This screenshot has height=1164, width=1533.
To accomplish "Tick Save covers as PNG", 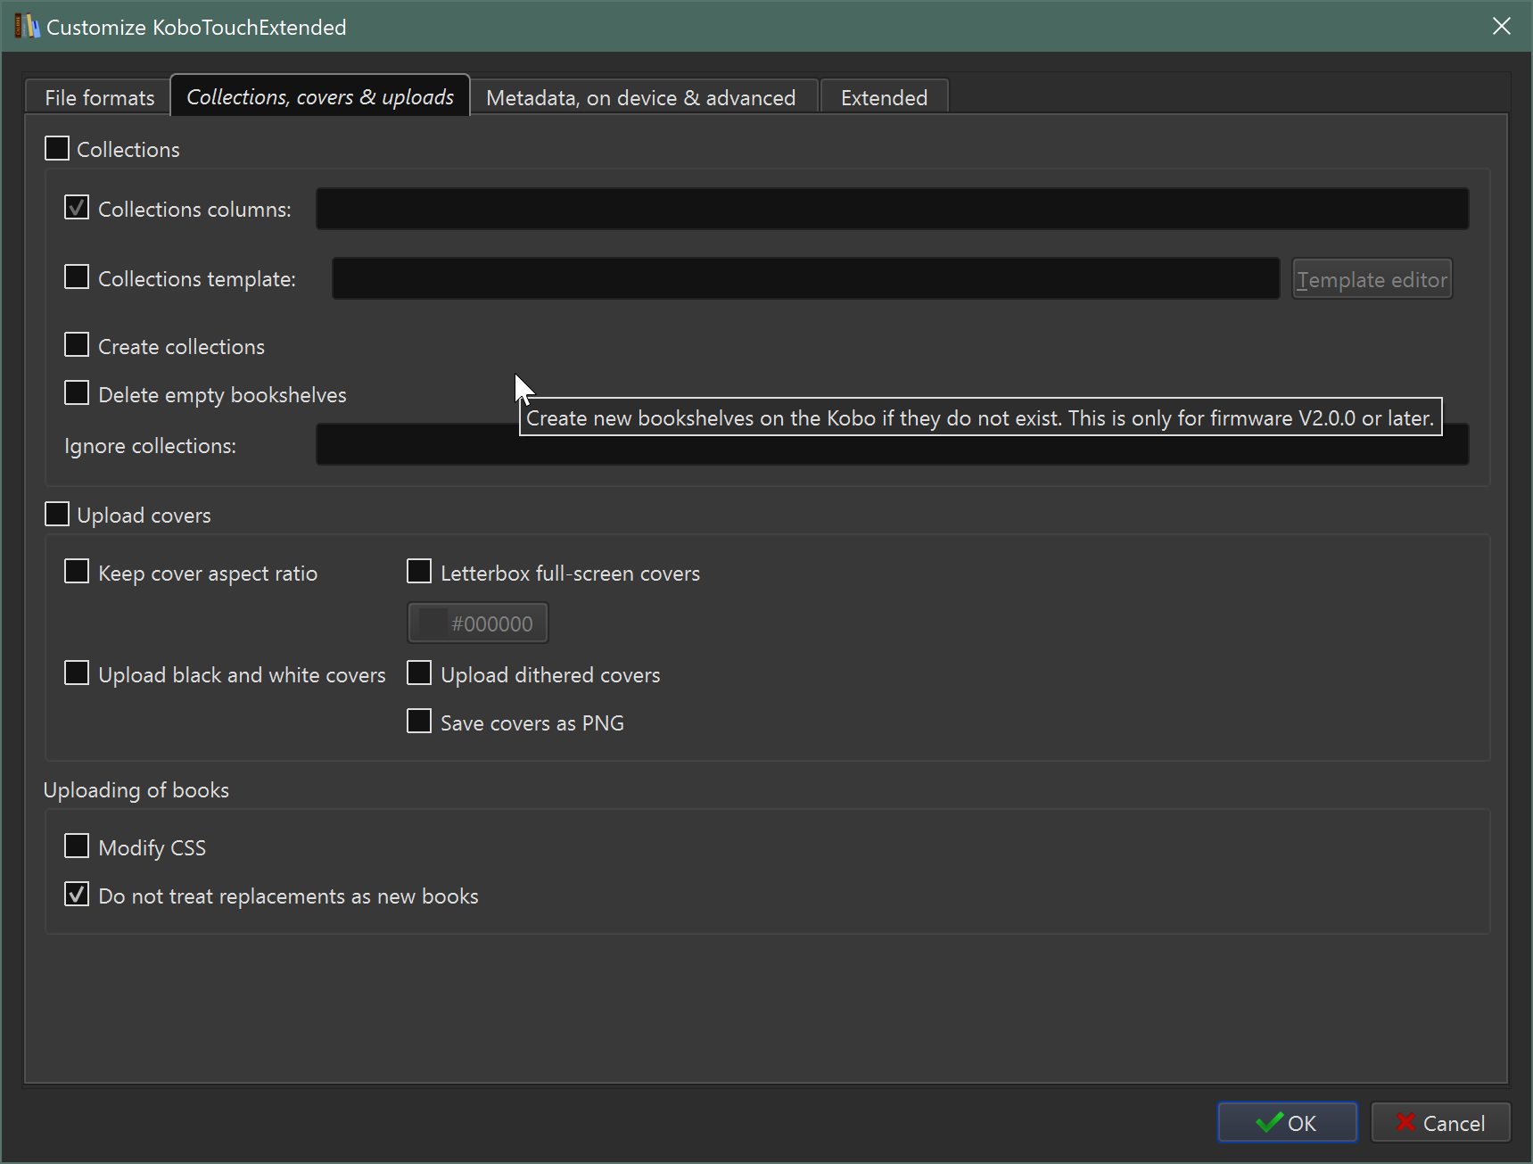I will coord(419,722).
